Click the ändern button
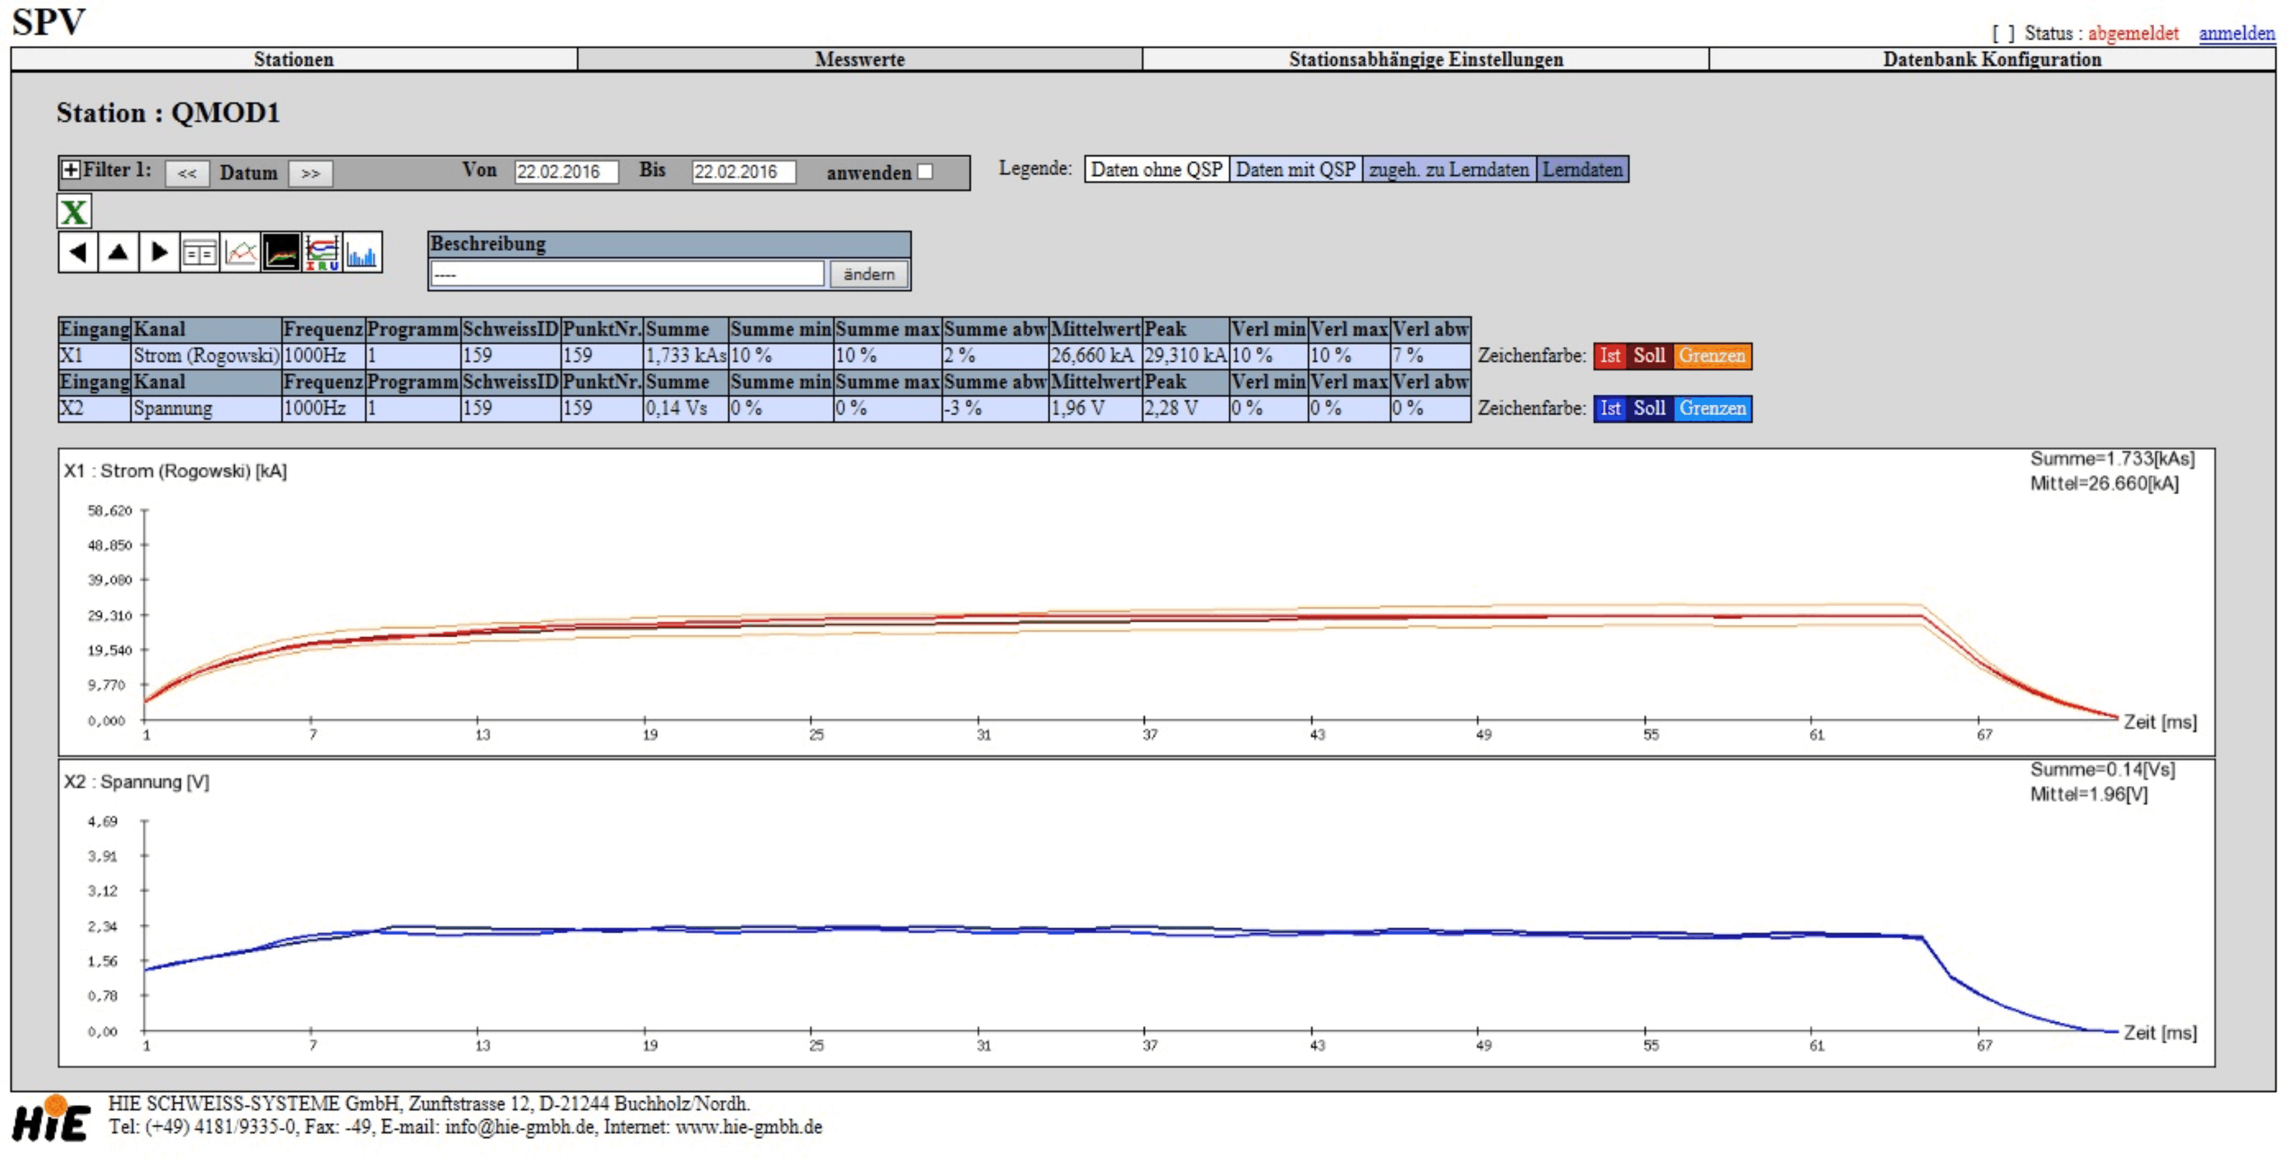 pos(868,274)
